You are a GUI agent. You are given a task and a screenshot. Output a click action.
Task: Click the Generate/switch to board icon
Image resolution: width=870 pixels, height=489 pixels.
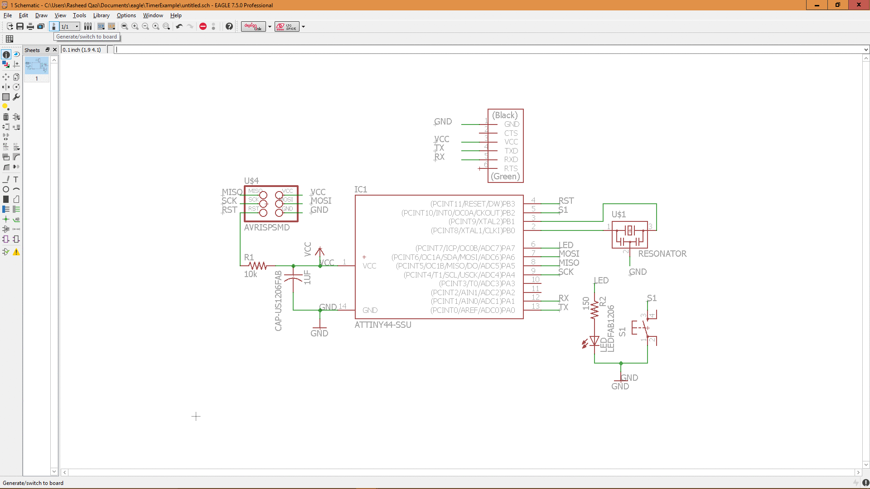pyautogui.click(x=53, y=27)
